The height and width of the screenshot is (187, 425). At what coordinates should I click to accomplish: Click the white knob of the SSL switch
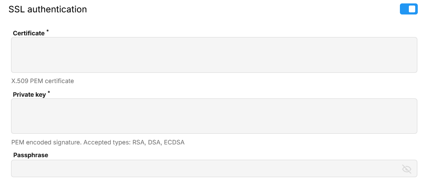pyautogui.click(x=412, y=9)
